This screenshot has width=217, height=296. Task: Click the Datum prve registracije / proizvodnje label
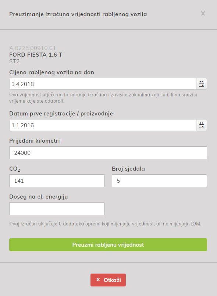click(61, 114)
